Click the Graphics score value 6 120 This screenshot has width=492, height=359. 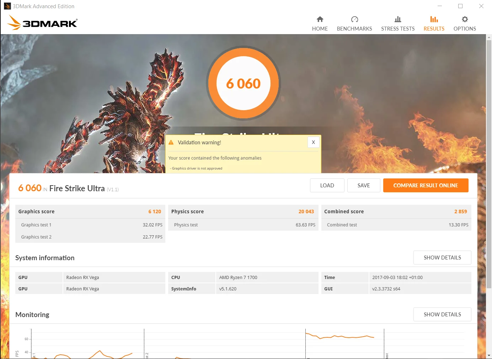(x=155, y=211)
